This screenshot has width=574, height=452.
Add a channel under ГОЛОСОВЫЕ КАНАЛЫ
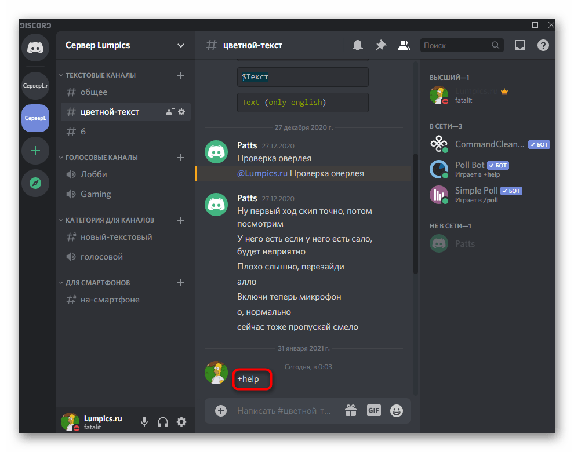[181, 158]
